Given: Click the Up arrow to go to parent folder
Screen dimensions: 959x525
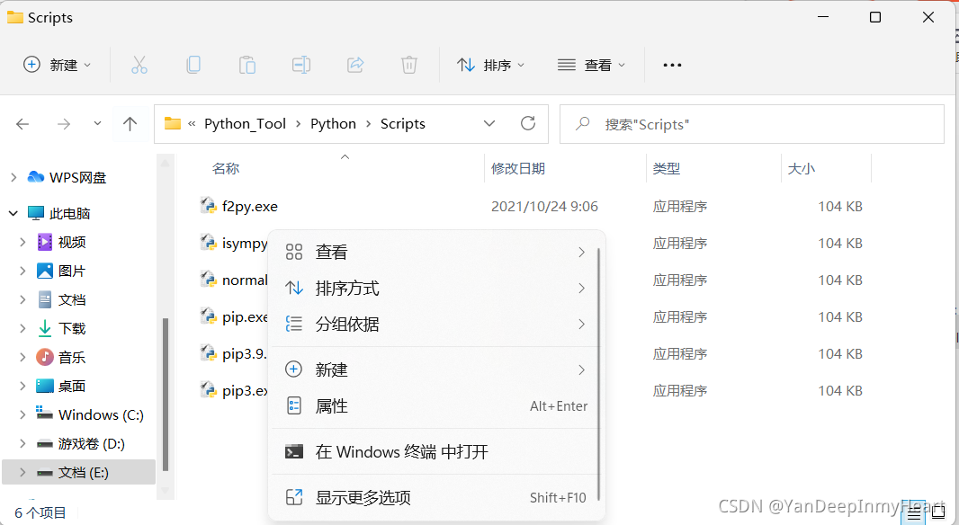Looking at the screenshot, I should [130, 123].
